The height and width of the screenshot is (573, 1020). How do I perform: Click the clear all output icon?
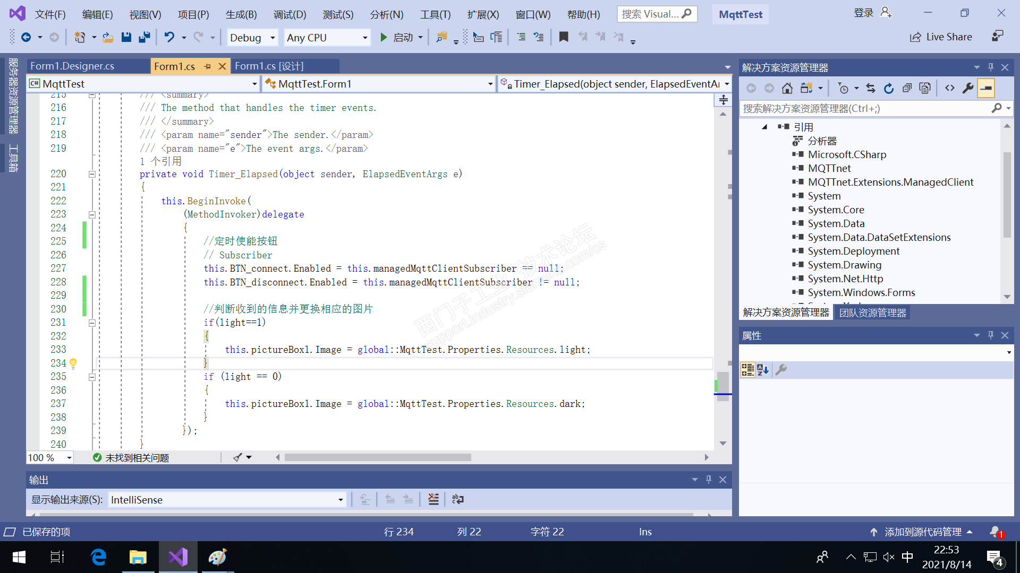tap(433, 499)
